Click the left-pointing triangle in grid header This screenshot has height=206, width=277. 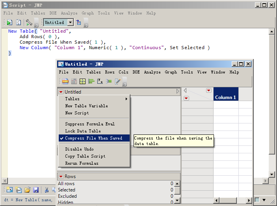click(x=185, y=90)
